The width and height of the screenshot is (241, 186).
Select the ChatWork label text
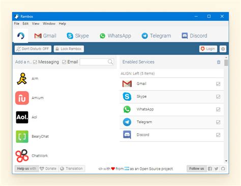click(x=40, y=156)
